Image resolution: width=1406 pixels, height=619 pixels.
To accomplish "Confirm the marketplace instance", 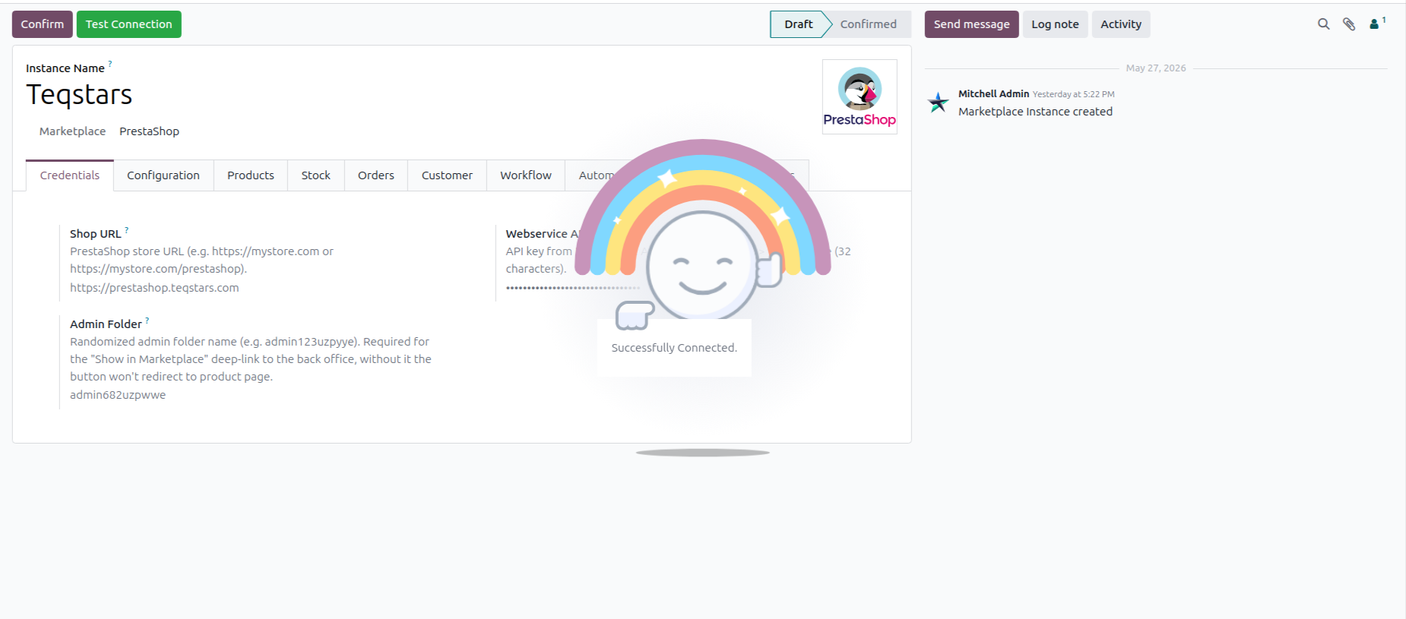I will pos(43,24).
